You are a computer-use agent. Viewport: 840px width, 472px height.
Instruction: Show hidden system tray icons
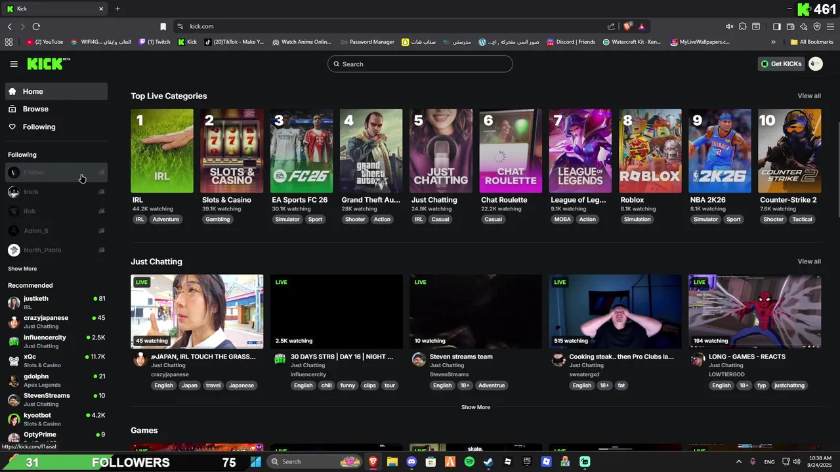pos(738,462)
